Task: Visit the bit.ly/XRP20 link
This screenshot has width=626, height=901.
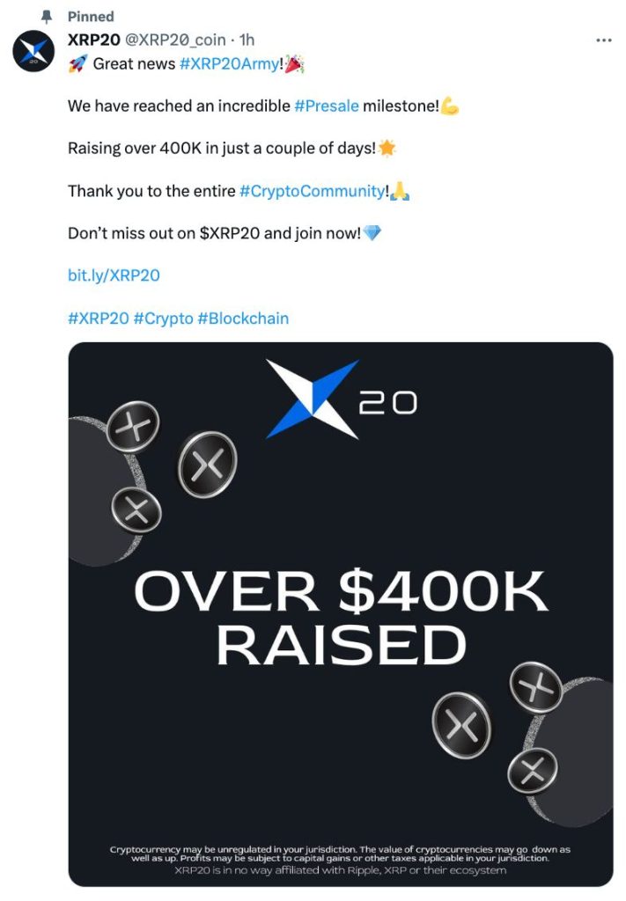Action: (114, 275)
